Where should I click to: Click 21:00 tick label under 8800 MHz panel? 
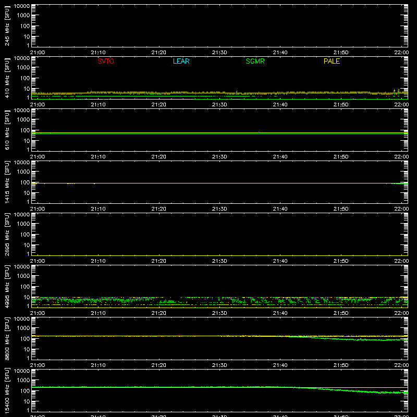[x=38, y=365]
